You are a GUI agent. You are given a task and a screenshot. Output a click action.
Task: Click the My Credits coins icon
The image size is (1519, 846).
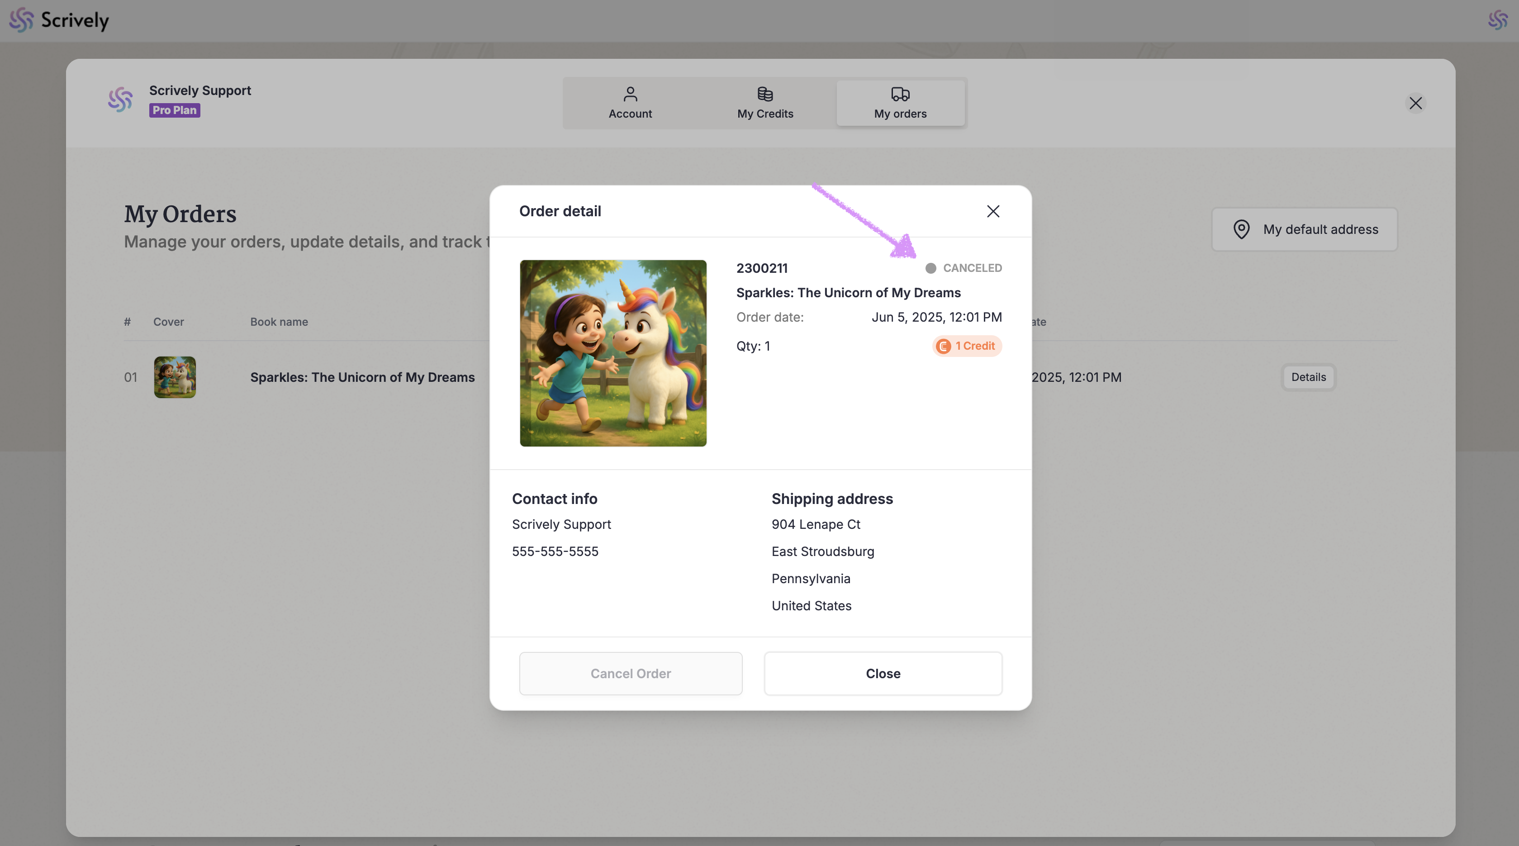[x=765, y=94]
